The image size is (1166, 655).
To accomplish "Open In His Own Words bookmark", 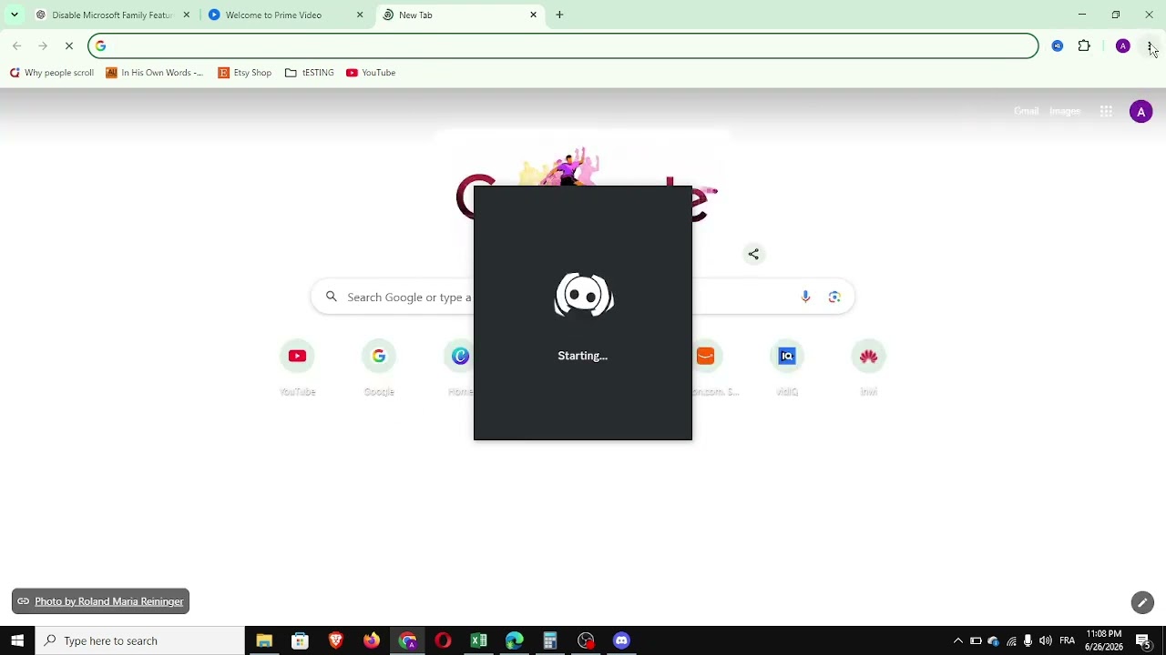I will pos(154,73).
